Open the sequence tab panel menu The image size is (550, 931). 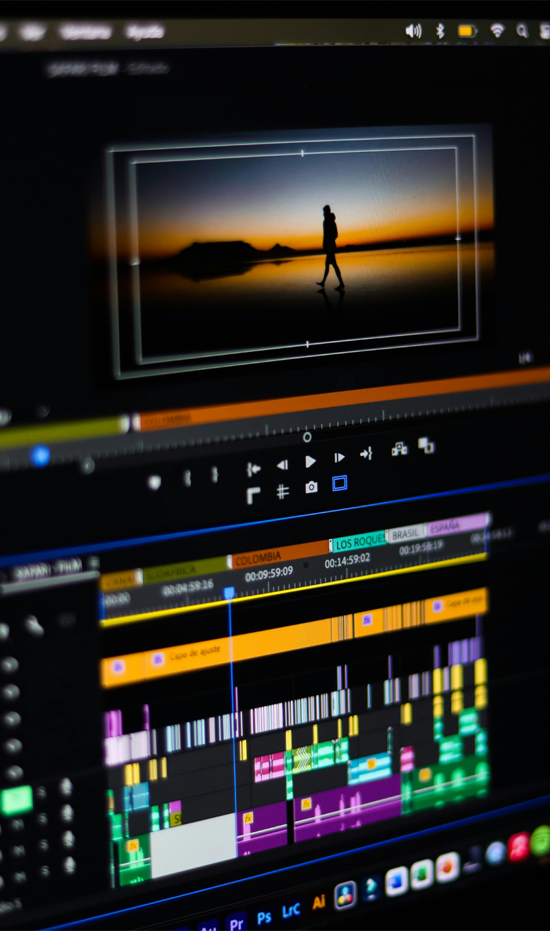93,563
